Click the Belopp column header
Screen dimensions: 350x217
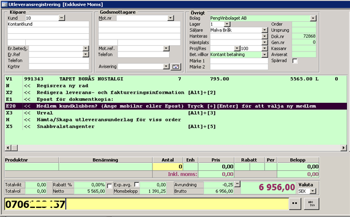tap(298, 160)
